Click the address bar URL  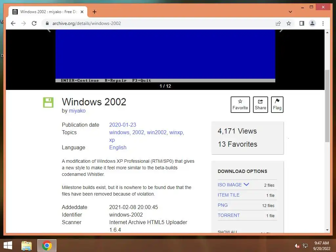tap(87, 23)
